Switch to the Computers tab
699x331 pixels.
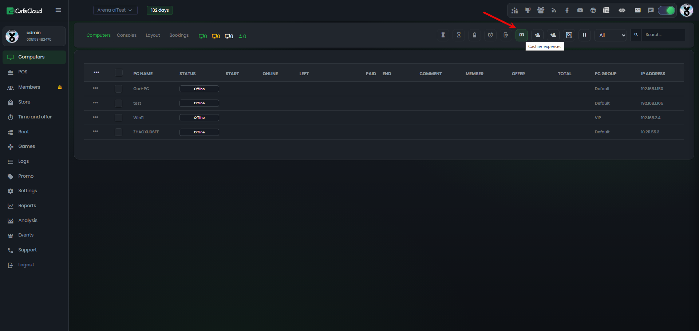click(x=98, y=35)
